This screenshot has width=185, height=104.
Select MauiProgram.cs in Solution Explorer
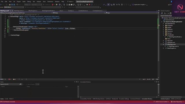[171, 48]
